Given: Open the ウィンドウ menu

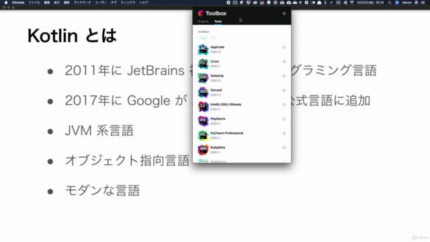Looking at the screenshot, I should coord(128,3).
